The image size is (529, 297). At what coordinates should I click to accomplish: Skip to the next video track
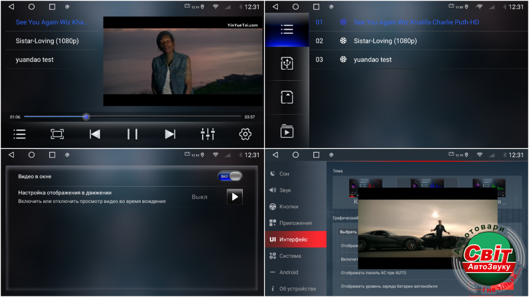pyautogui.click(x=170, y=134)
